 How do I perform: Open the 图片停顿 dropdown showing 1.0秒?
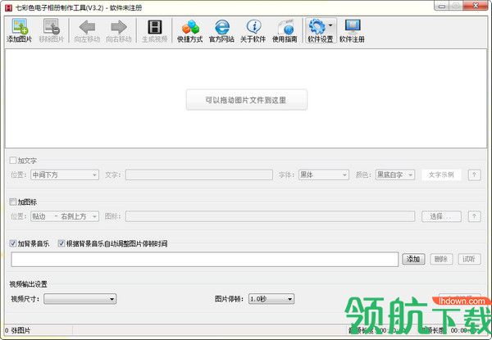coord(271,299)
